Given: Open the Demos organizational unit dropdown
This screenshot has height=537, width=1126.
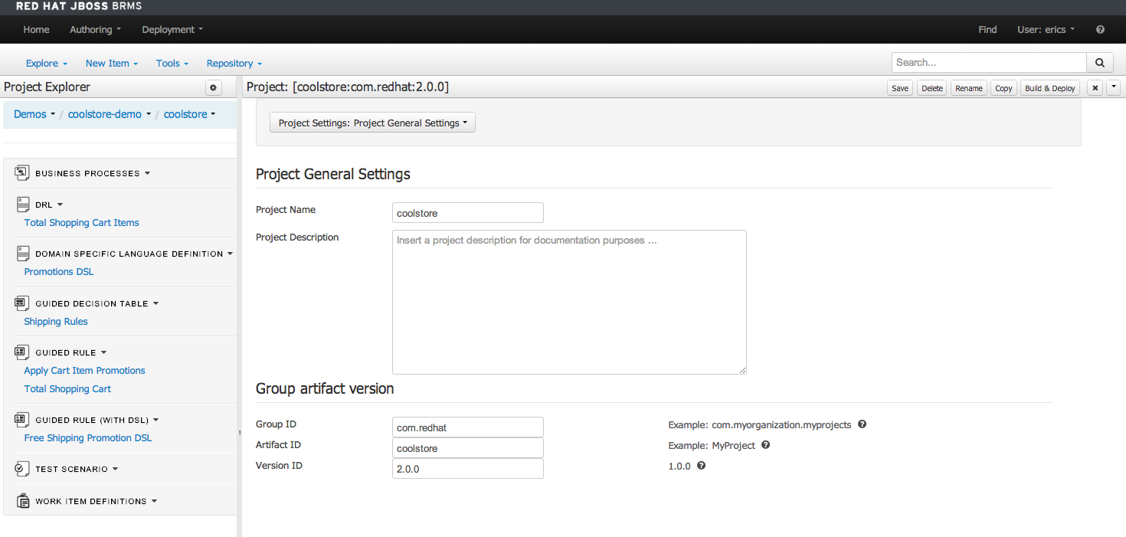Looking at the screenshot, I should [x=34, y=114].
